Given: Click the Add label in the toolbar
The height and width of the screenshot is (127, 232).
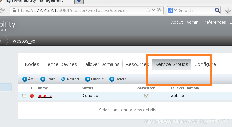Looking at the screenshot, I should [32, 79].
